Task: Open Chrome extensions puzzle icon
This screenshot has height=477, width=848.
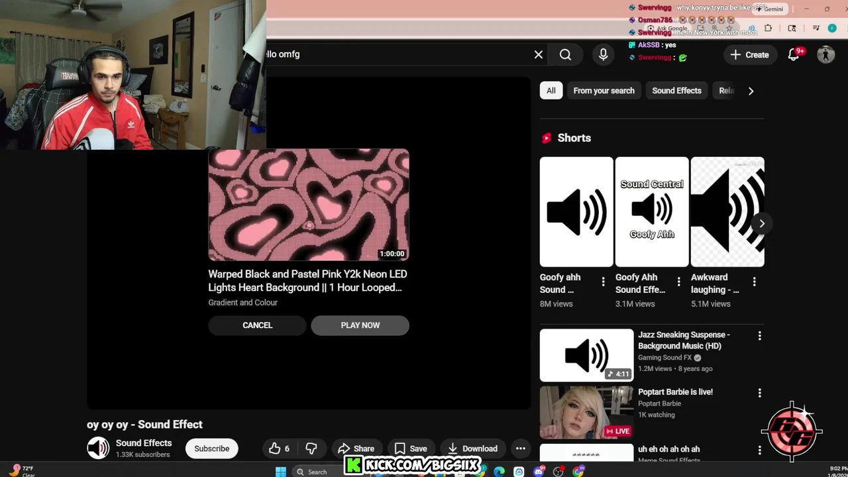Action: click(x=768, y=28)
